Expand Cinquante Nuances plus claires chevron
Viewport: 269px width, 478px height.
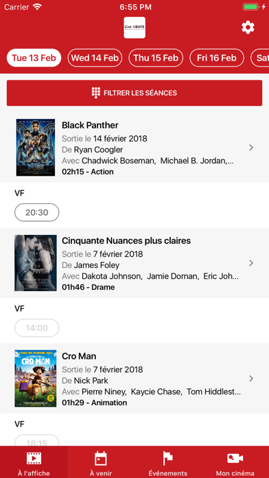[x=251, y=263]
